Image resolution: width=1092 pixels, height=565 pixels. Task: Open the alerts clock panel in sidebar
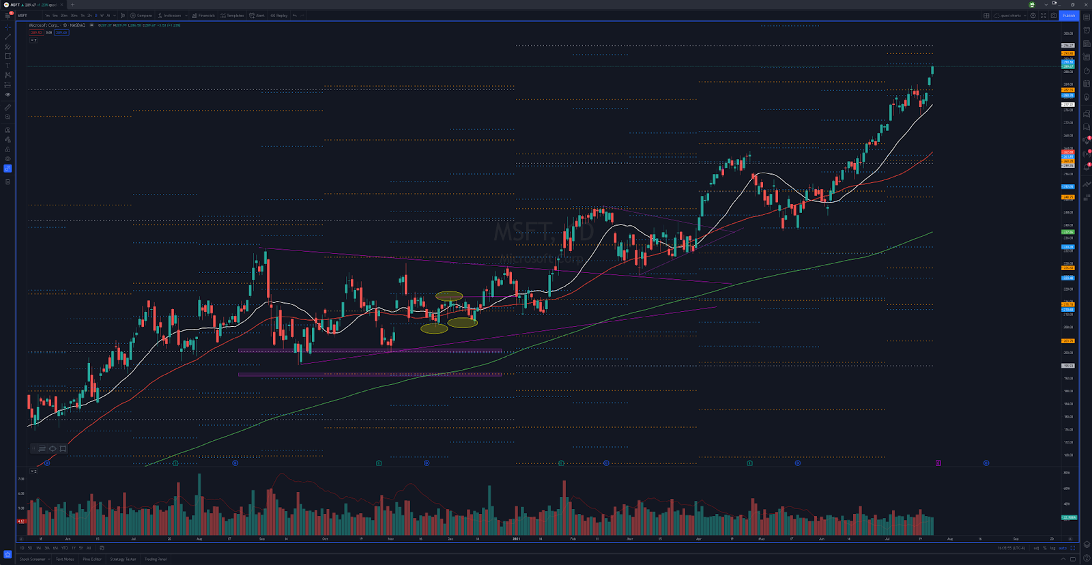click(x=1087, y=30)
